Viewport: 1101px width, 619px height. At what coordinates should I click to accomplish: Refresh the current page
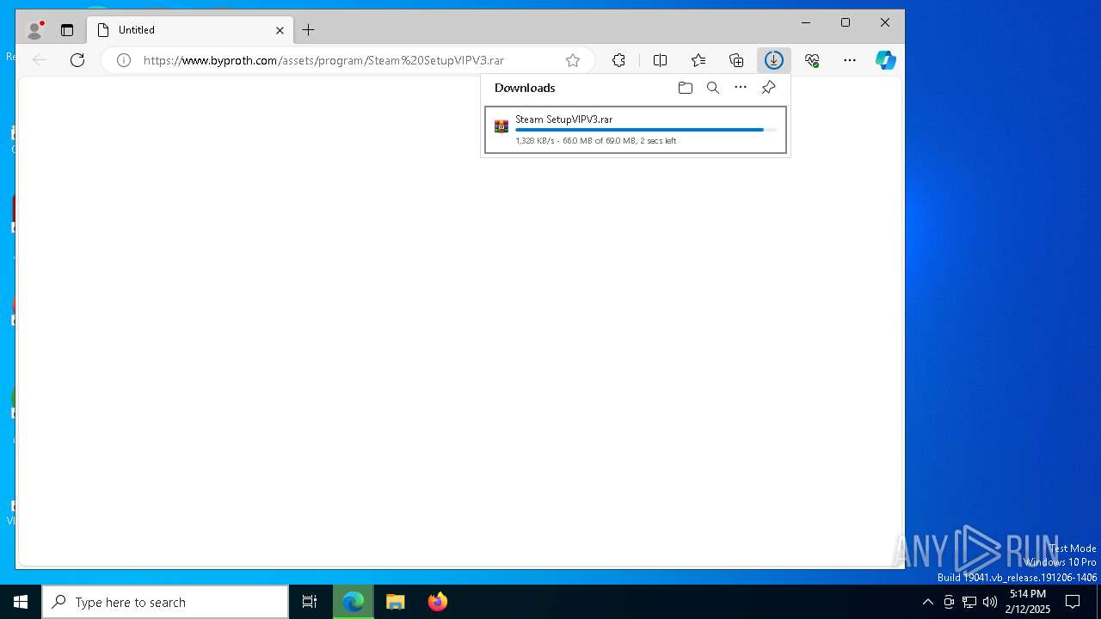tap(77, 60)
